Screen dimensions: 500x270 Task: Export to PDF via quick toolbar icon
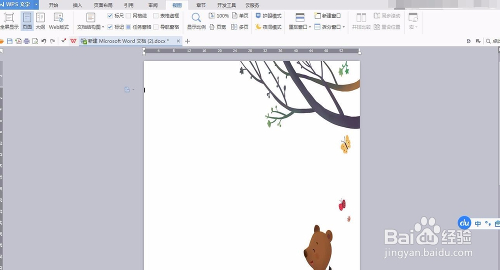point(18,41)
